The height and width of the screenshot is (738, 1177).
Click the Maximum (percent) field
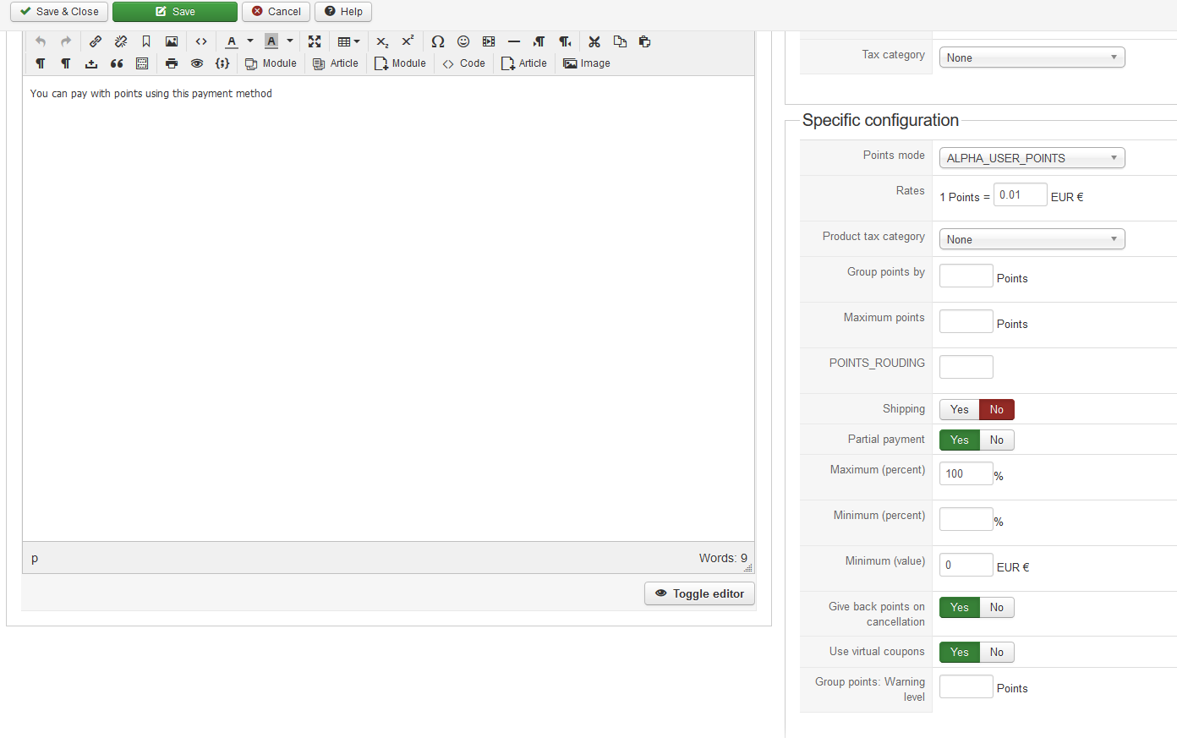[966, 473]
